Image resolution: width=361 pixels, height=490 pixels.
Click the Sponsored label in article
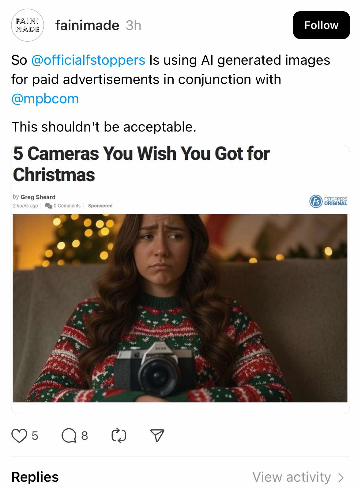(x=100, y=205)
